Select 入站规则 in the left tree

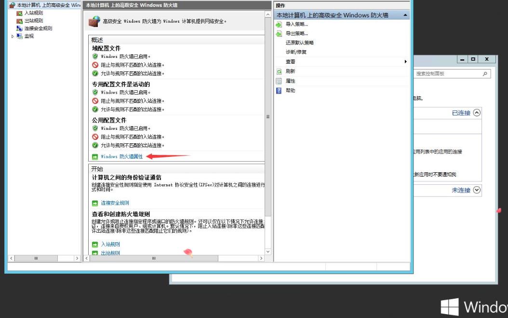point(34,13)
